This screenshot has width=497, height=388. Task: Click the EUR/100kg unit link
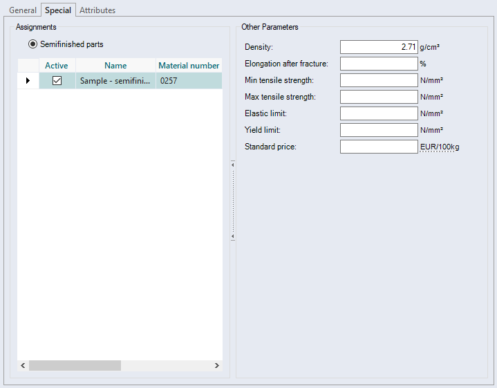(439, 147)
